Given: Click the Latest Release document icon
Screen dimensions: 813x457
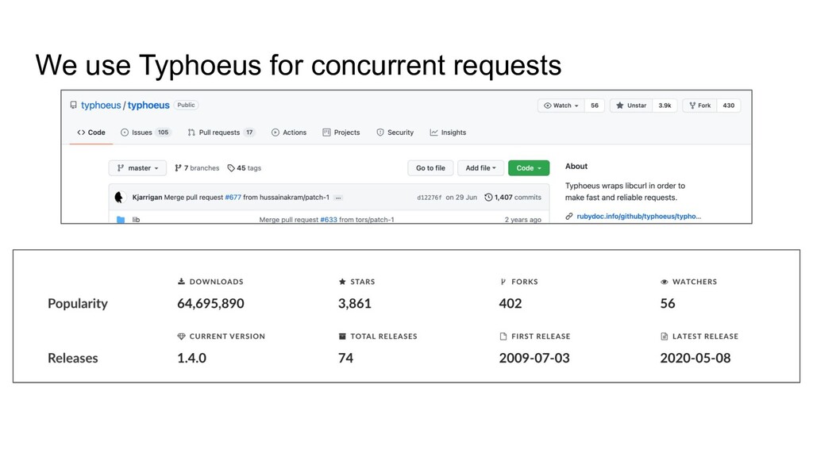Looking at the screenshot, I should pyautogui.click(x=665, y=336).
